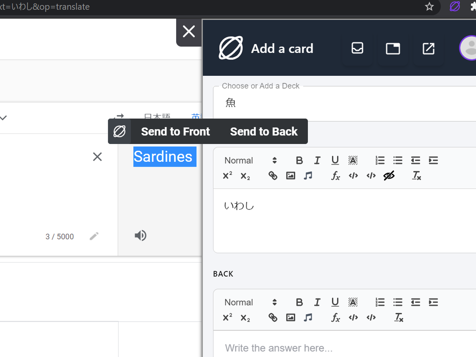This screenshot has width=476, height=357.
Task: Listen to the Sardines translation
Action: pyautogui.click(x=140, y=236)
